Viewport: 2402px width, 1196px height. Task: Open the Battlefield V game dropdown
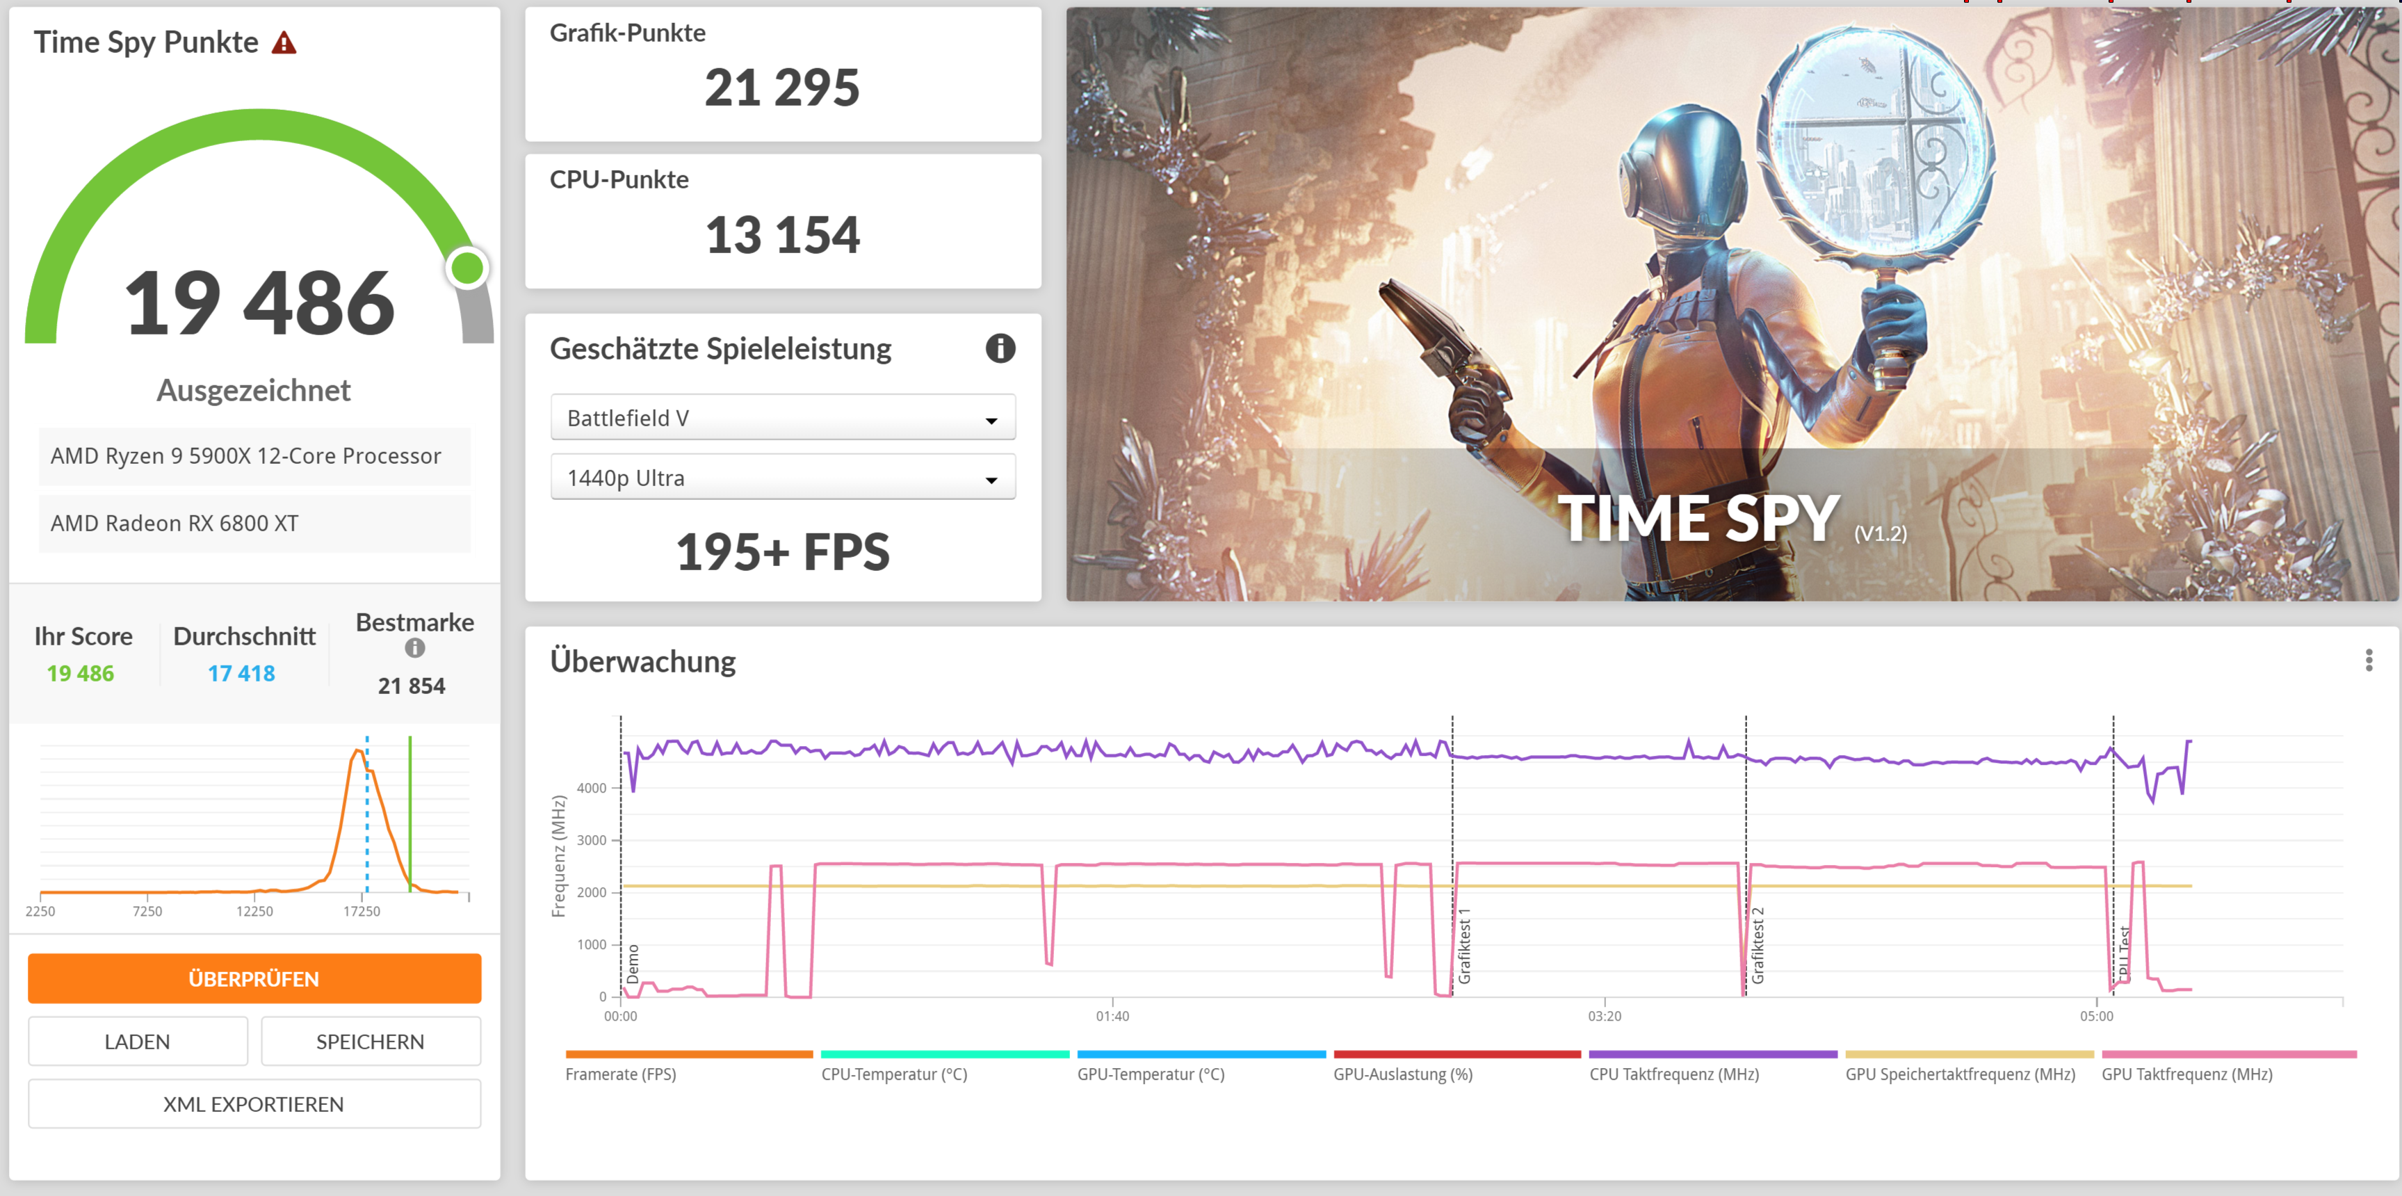[782, 418]
